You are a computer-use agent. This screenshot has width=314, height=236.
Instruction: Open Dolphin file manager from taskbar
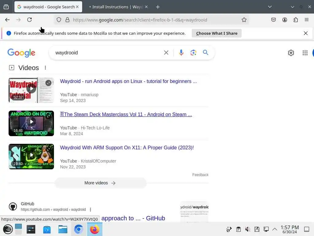[x=63, y=229]
